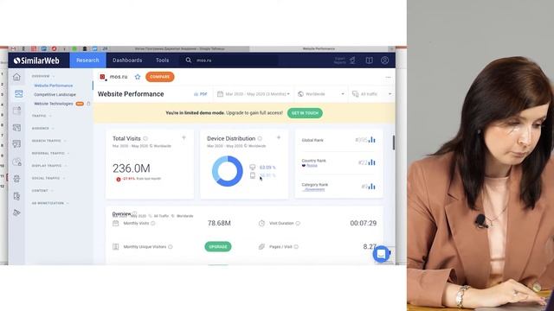Open the user account profile icon
The width and height of the screenshot is (554, 311).
(384, 60)
